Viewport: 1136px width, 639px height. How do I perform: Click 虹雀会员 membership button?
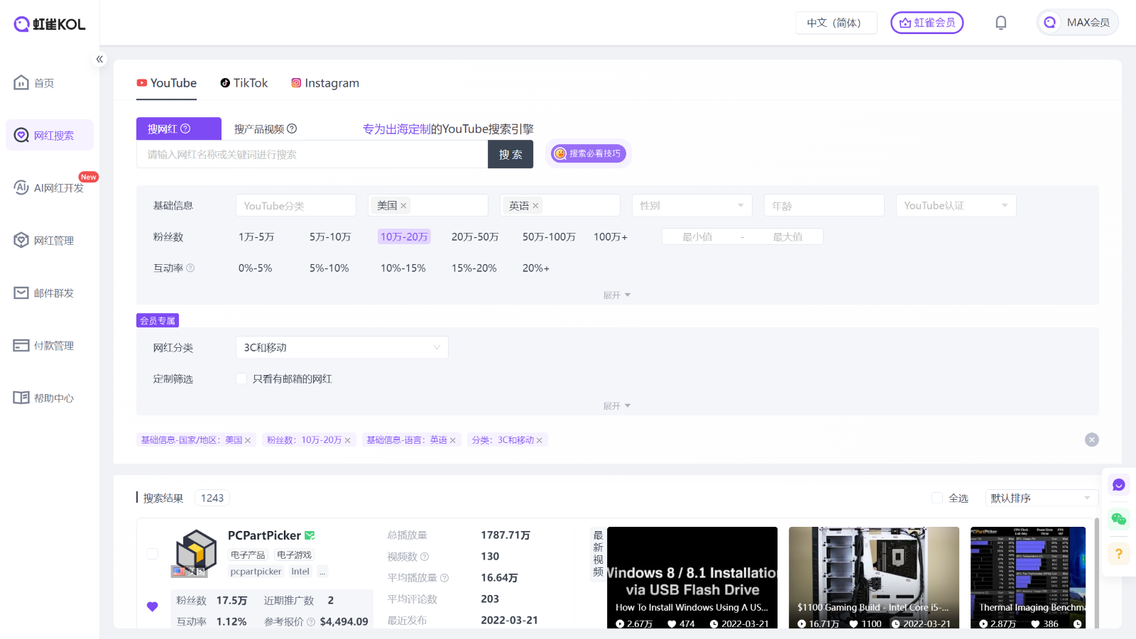click(x=927, y=23)
